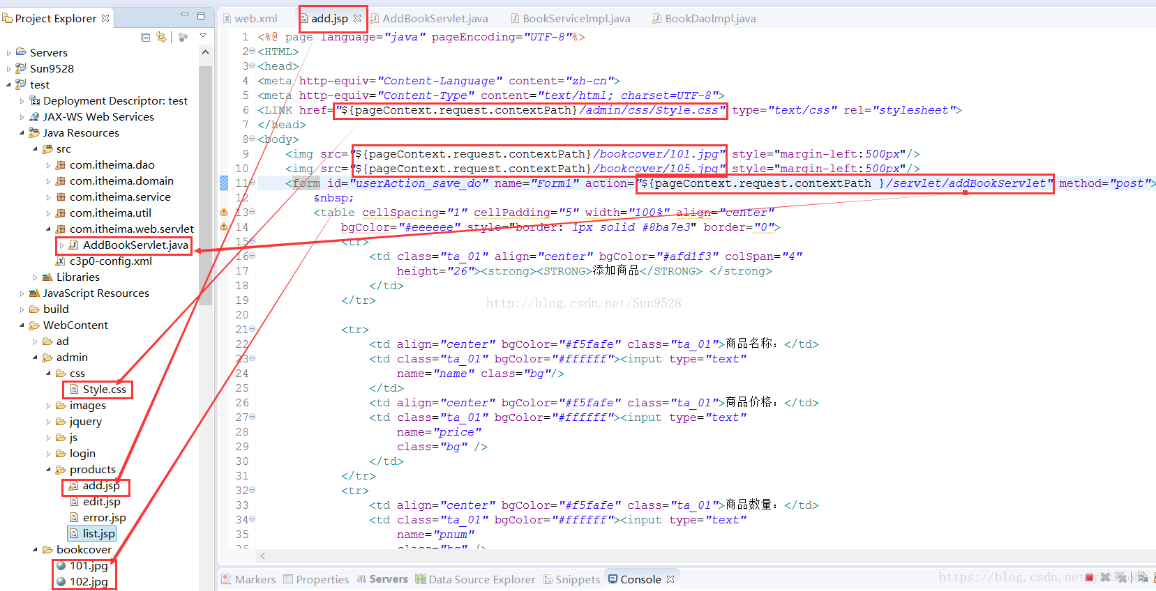Click the Servers folder icon

coord(21,52)
